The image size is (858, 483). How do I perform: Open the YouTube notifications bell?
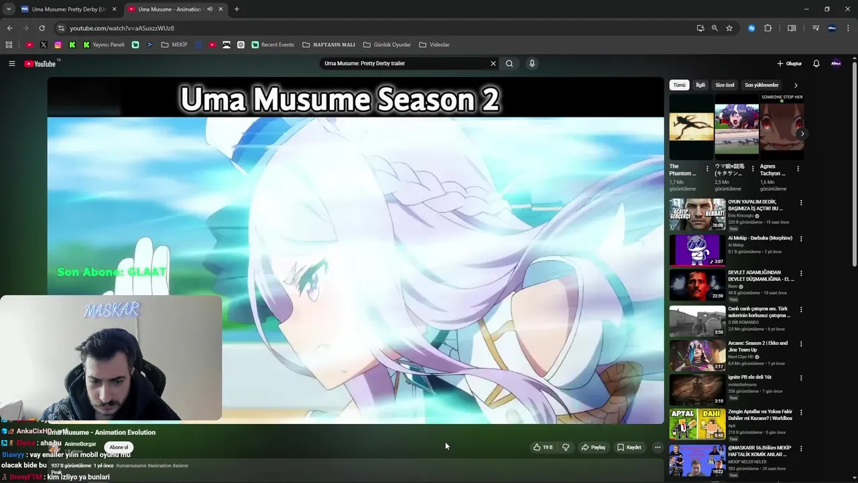[816, 64]
